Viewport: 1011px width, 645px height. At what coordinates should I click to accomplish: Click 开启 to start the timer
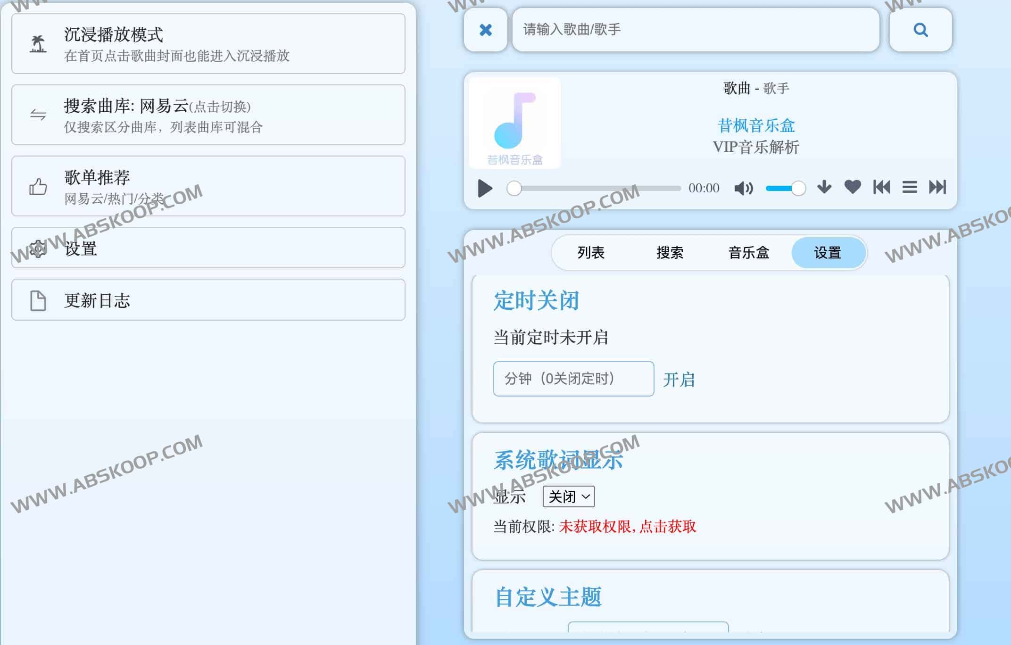[x=679, y=380]
